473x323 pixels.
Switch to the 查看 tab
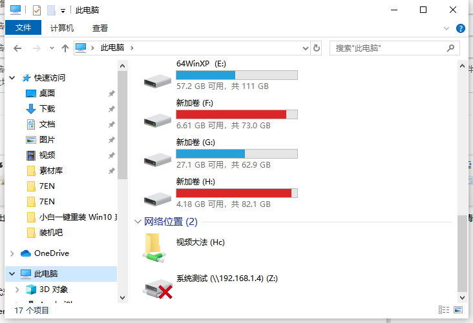tap(100, 28)
